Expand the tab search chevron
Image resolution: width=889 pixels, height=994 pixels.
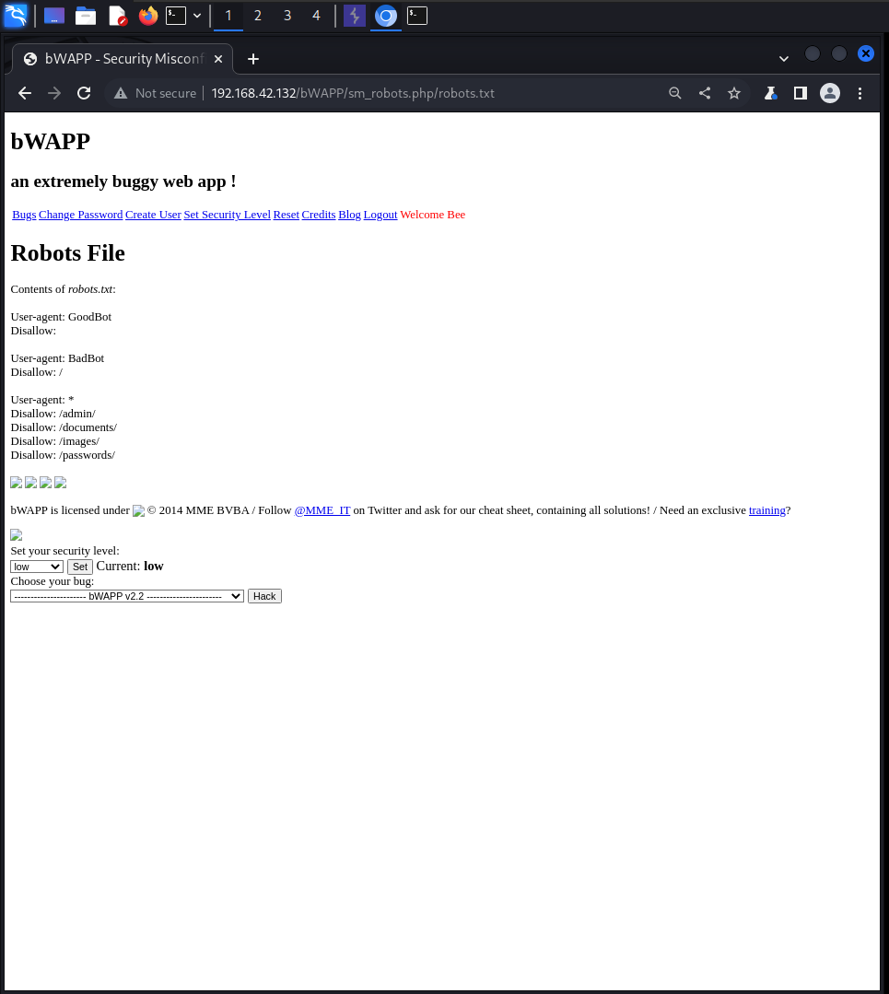coord(783,58)
